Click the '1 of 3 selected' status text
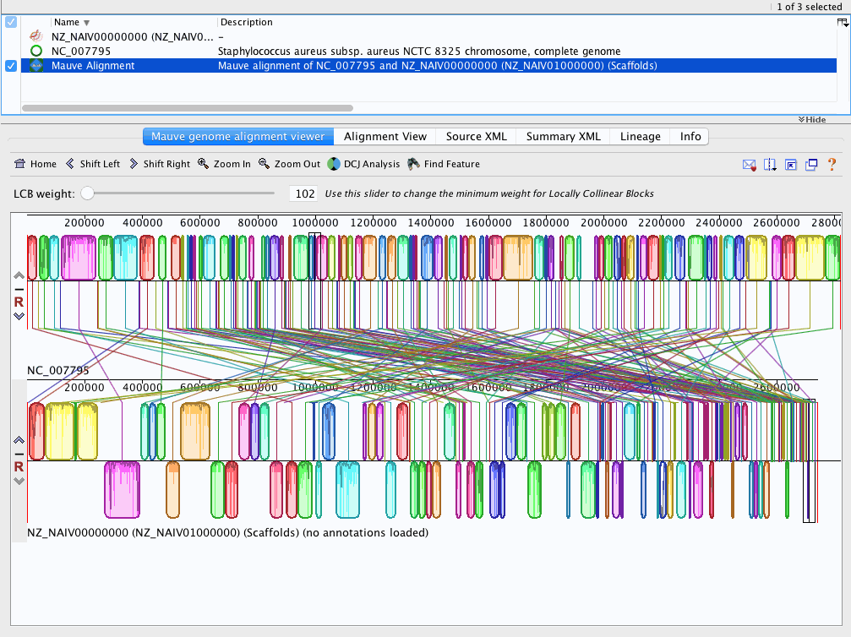The height and width of the screenshot is (637, 851). (810, 7)
